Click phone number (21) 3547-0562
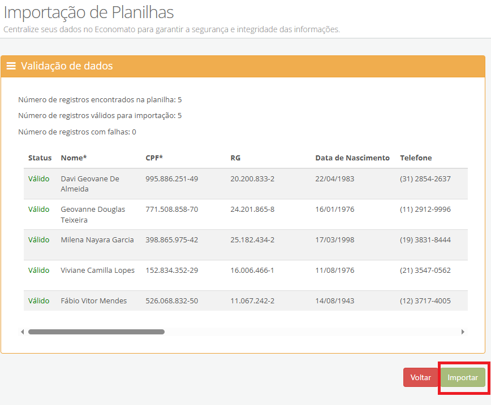This screenshot has height=405, width=491. click(x=425, y=270)
